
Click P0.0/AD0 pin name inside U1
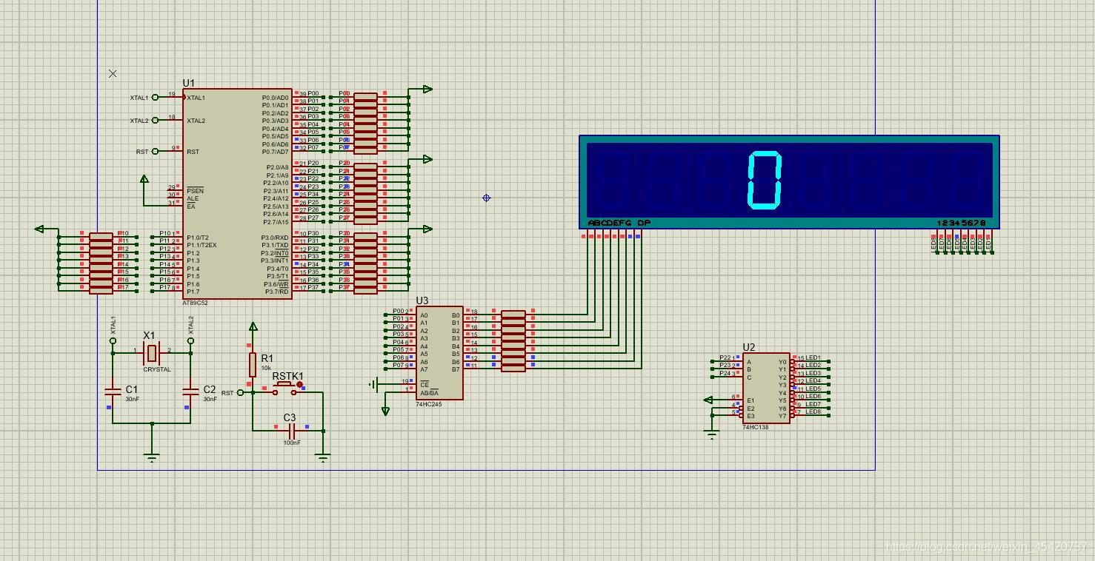(275, 98)
